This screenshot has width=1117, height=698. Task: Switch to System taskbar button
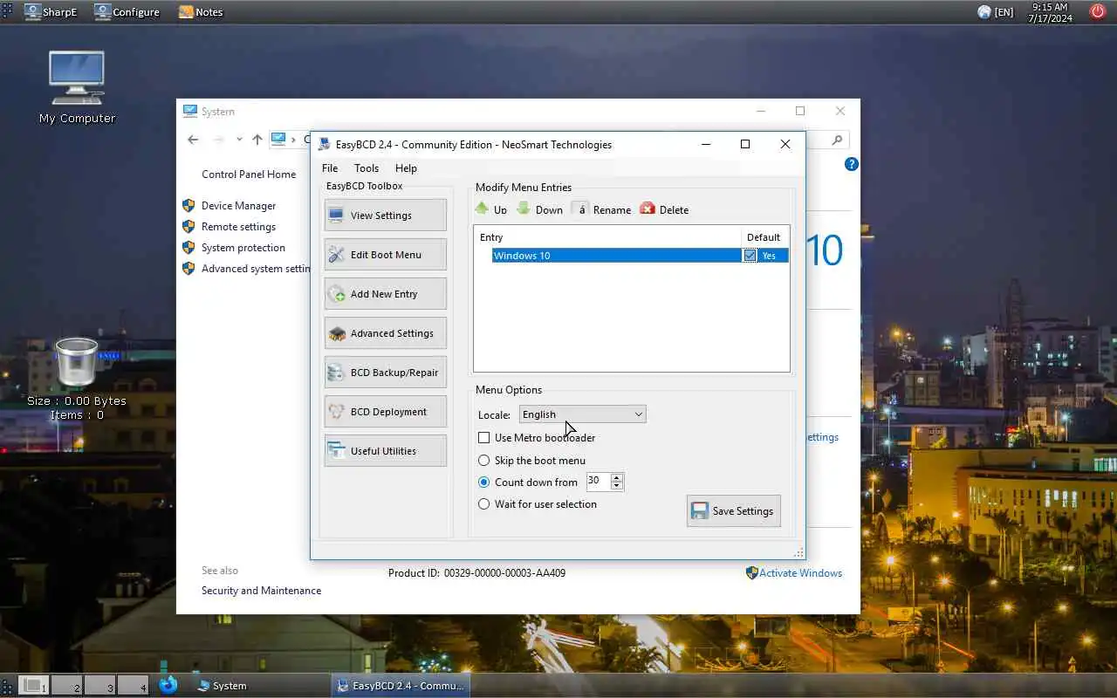point(222,686)
